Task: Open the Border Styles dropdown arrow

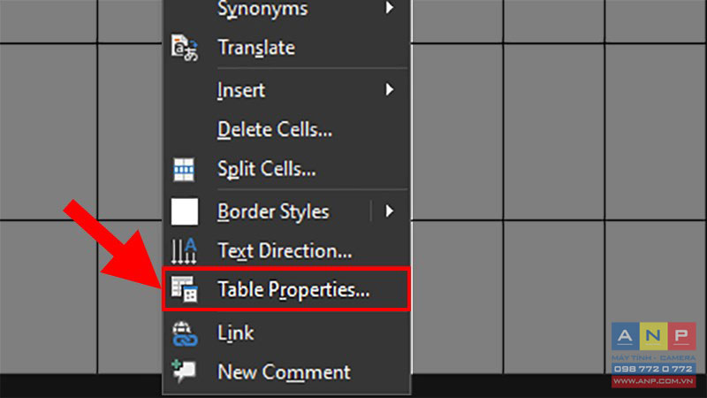Action: [389, 211]
